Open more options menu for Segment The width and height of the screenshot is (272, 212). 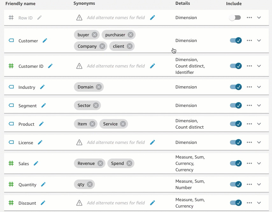(249, 105)
